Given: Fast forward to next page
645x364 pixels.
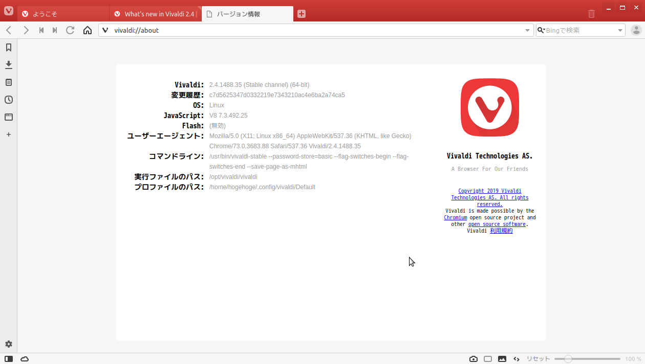Looking at the screenshot, I should [x=55, y=30].
